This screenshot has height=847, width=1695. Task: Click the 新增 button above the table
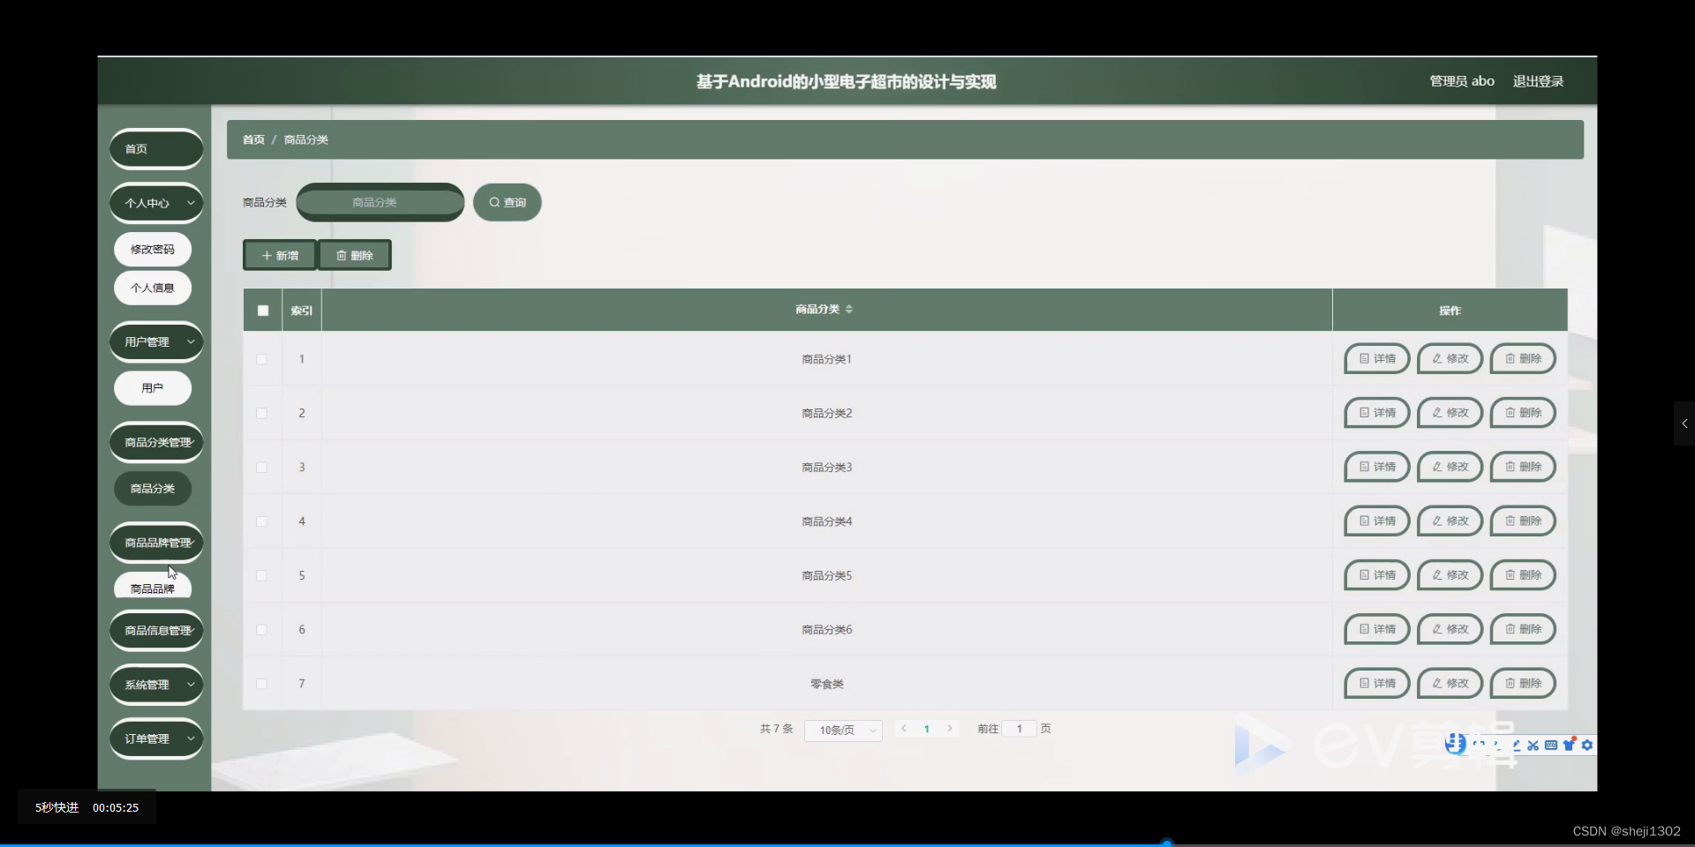(x=279, y=255)
